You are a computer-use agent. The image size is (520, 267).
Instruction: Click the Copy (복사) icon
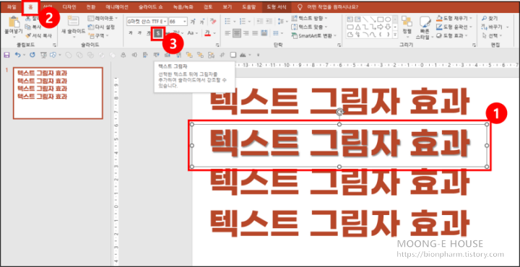pos(28,27)
